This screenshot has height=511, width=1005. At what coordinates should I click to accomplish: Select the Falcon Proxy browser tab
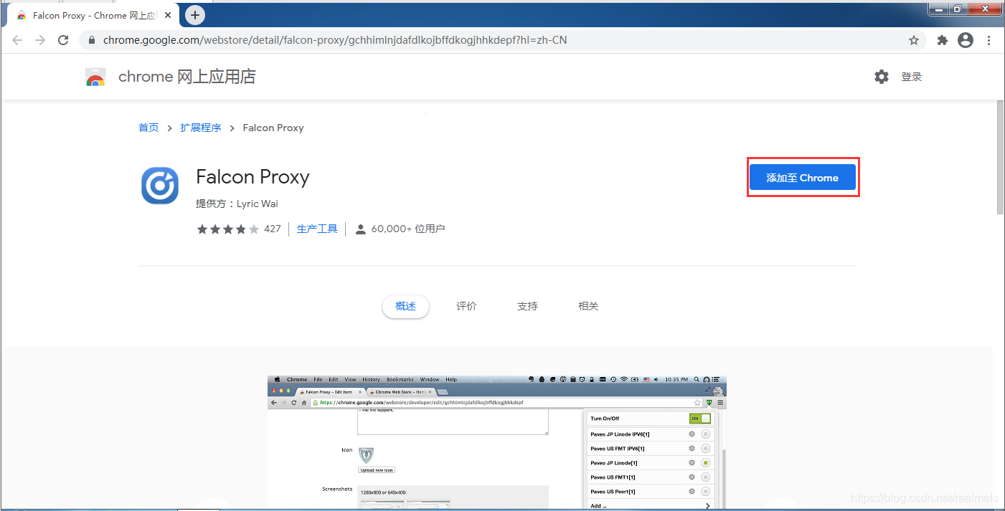tap(93, 15)
